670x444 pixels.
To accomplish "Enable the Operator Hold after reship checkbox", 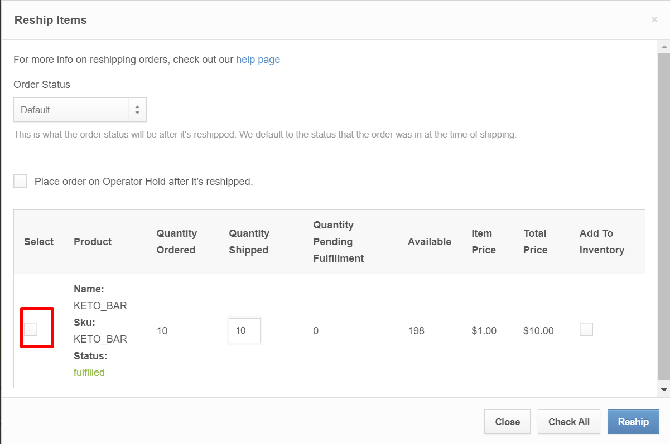I will pos(20,180).
